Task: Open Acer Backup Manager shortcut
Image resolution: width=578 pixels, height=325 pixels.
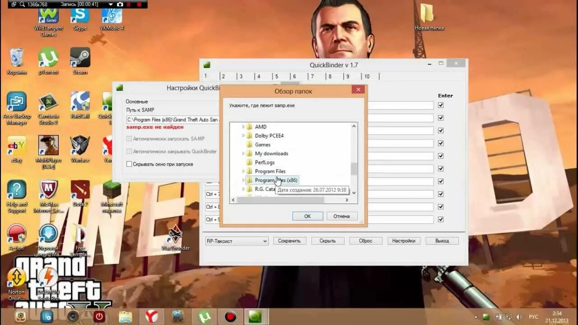Action: pyautogui.click(x=17, y=108)
